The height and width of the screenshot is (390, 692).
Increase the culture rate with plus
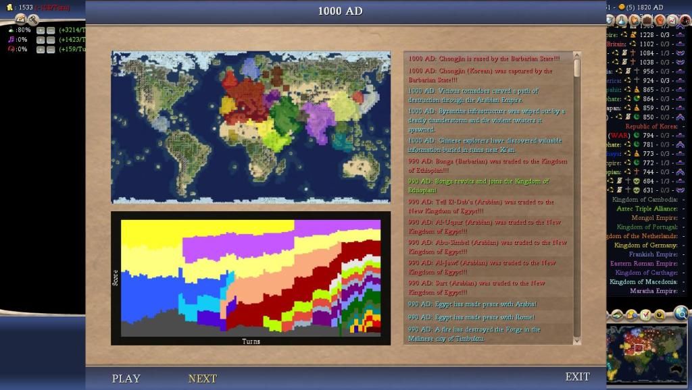pos(41,40)
